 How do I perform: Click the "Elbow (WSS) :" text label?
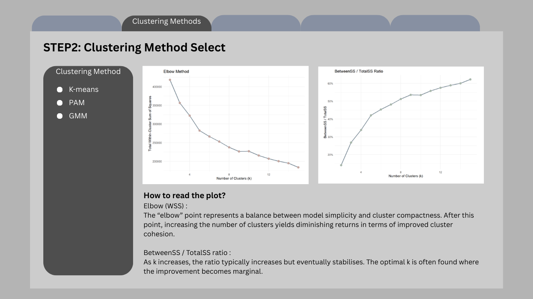165,206
